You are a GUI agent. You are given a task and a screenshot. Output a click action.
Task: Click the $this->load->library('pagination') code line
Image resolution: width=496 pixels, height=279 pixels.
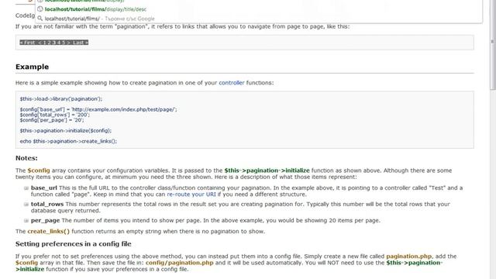61,99
